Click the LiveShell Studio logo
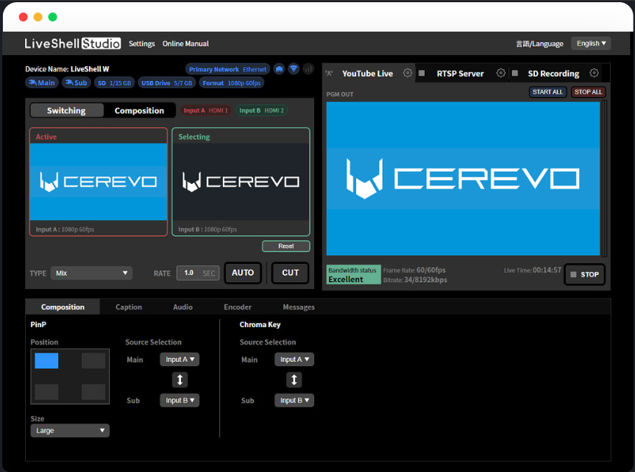The width and height of the screenshot is (635, 472). tap(73, 43)
